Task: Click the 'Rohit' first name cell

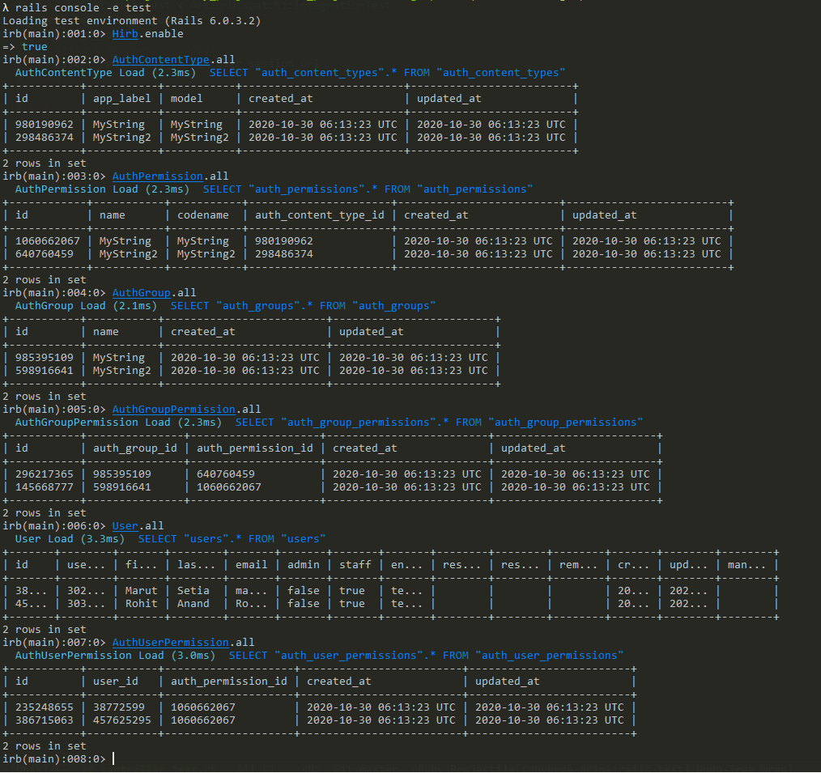Action: tap(142, 604)
